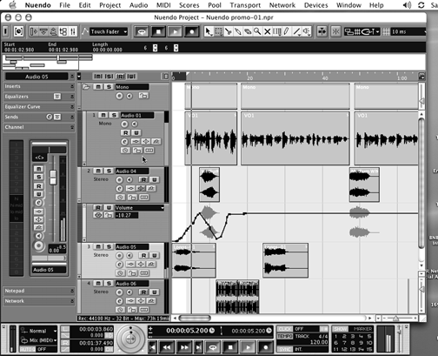Toggle Autoscroll in the toolbar
Viewport: 438px width, 356px height.
pyautogui.click(x=322, y=31)
